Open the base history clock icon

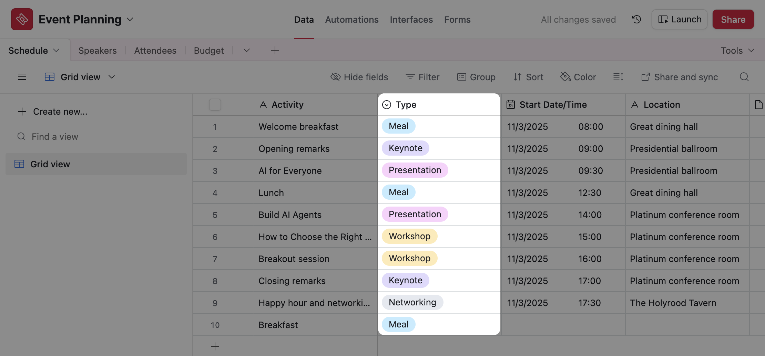point(636,19)
